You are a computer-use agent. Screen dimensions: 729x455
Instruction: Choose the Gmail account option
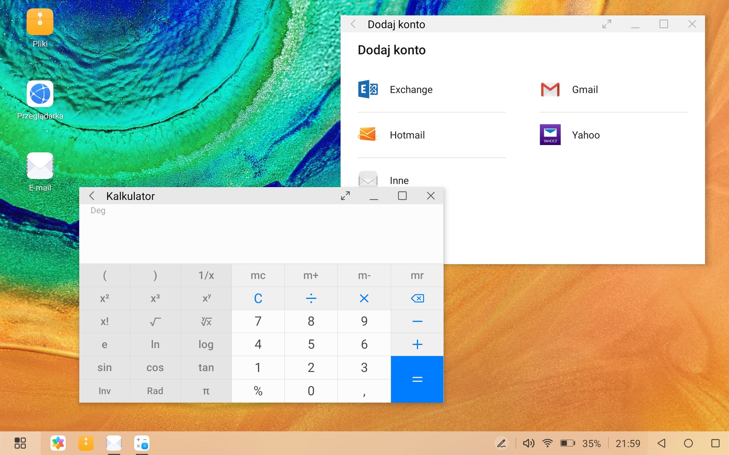614,89
